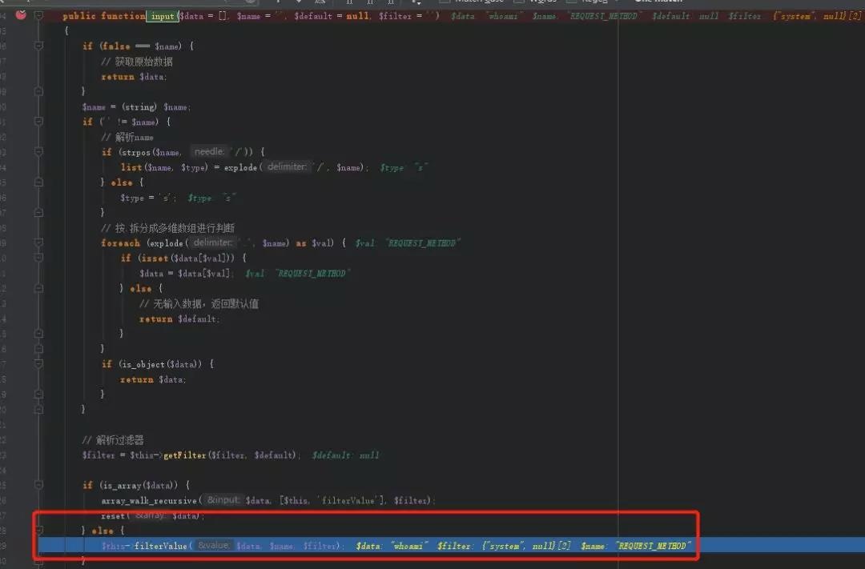This screenshot has width=865, height=569.
Task: Fold the foreach explode loop block
Action: coord(38,243)
